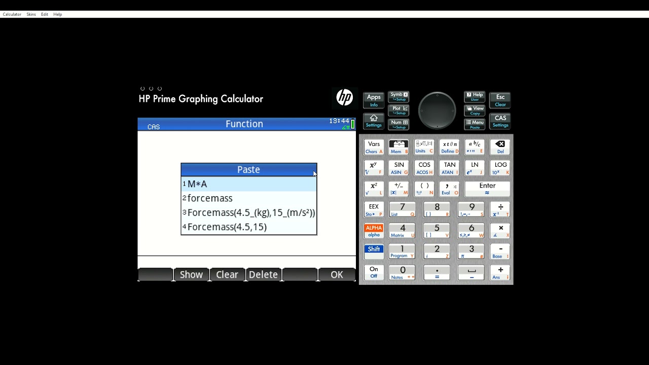Click the View key
This screenshot has width=649, height=365.
[475, 110]
